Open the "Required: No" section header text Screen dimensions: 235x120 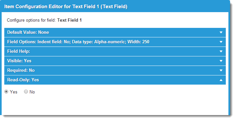[21, 70]
